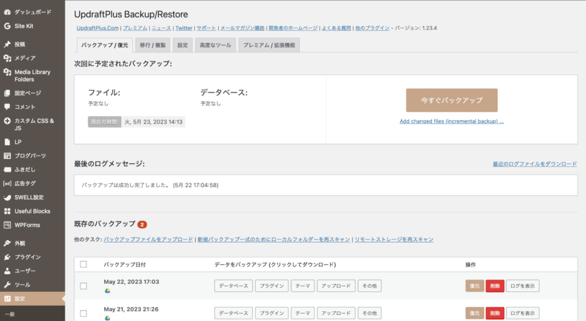Click the pages icon beside 固定ページ

click(7, 93)
